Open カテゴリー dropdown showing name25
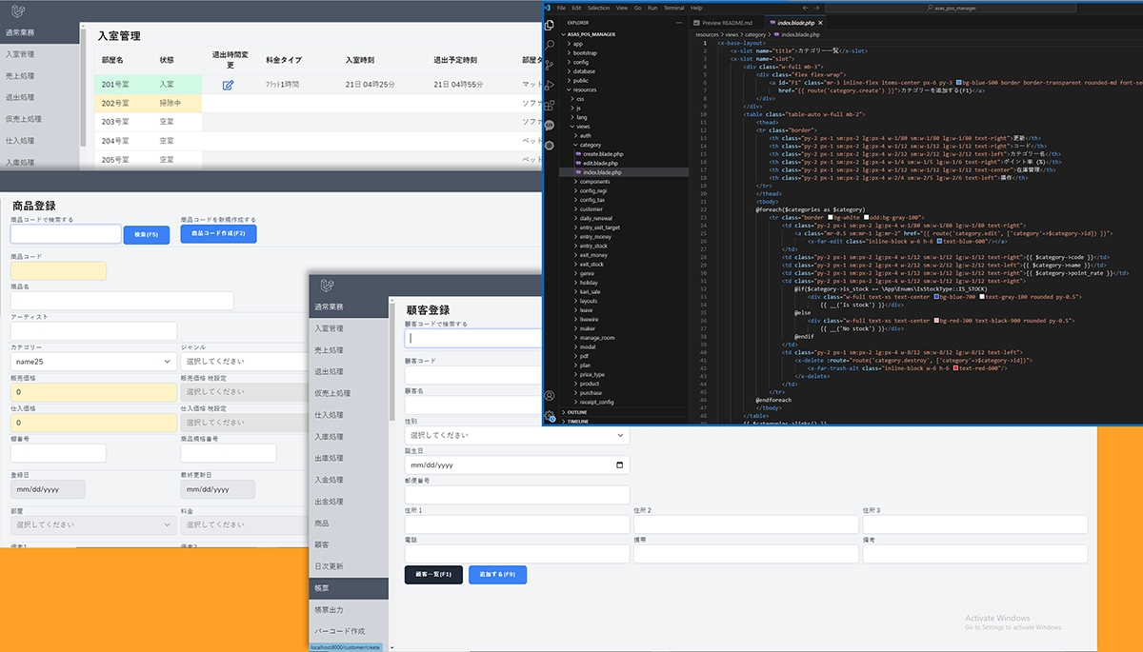Screen dimensions: 1143x652 point(93,362)
